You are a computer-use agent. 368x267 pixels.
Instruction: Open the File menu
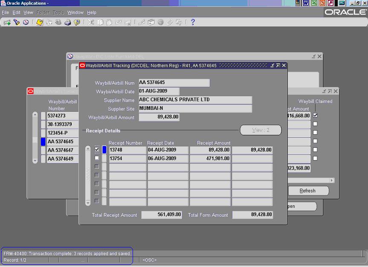(x=5, y=13)
